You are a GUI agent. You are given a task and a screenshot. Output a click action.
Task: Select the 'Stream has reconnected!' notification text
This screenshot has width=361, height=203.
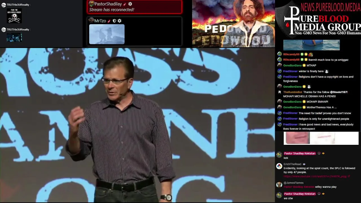click(112, 10)
